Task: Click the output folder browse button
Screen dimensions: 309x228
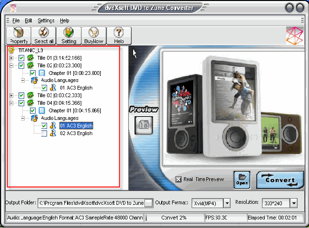Action: [x=149, y=203]
